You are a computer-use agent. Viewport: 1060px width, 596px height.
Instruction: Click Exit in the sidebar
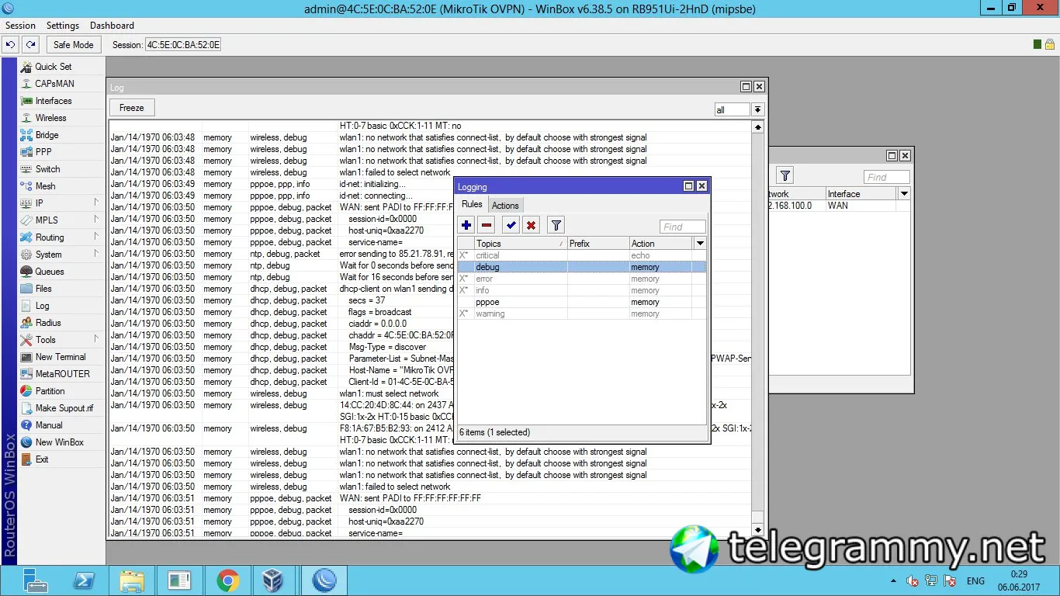coord(42,459)
